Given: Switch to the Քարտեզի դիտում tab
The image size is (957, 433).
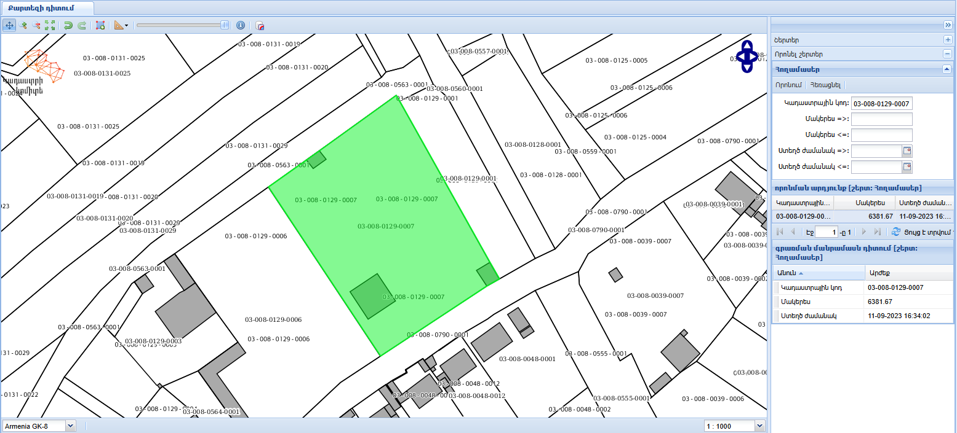Looking at the screenshot, I should click(47, 8).
